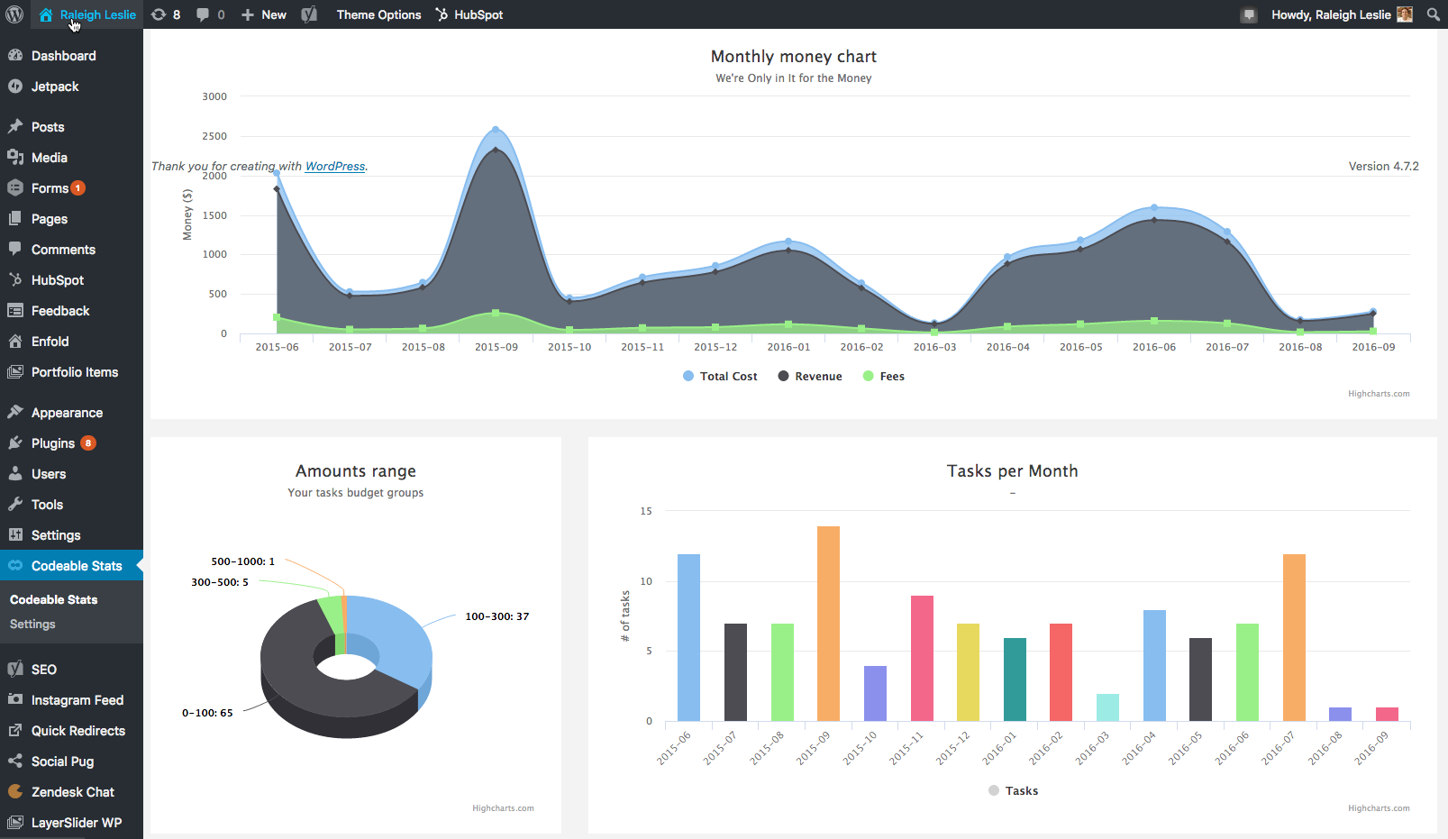Open the Codeable Stats submenu item

tap(54, 599)
